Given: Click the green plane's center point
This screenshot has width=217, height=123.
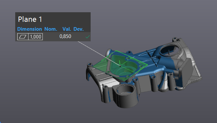Looking at the screenshot, I should (120, 66).
